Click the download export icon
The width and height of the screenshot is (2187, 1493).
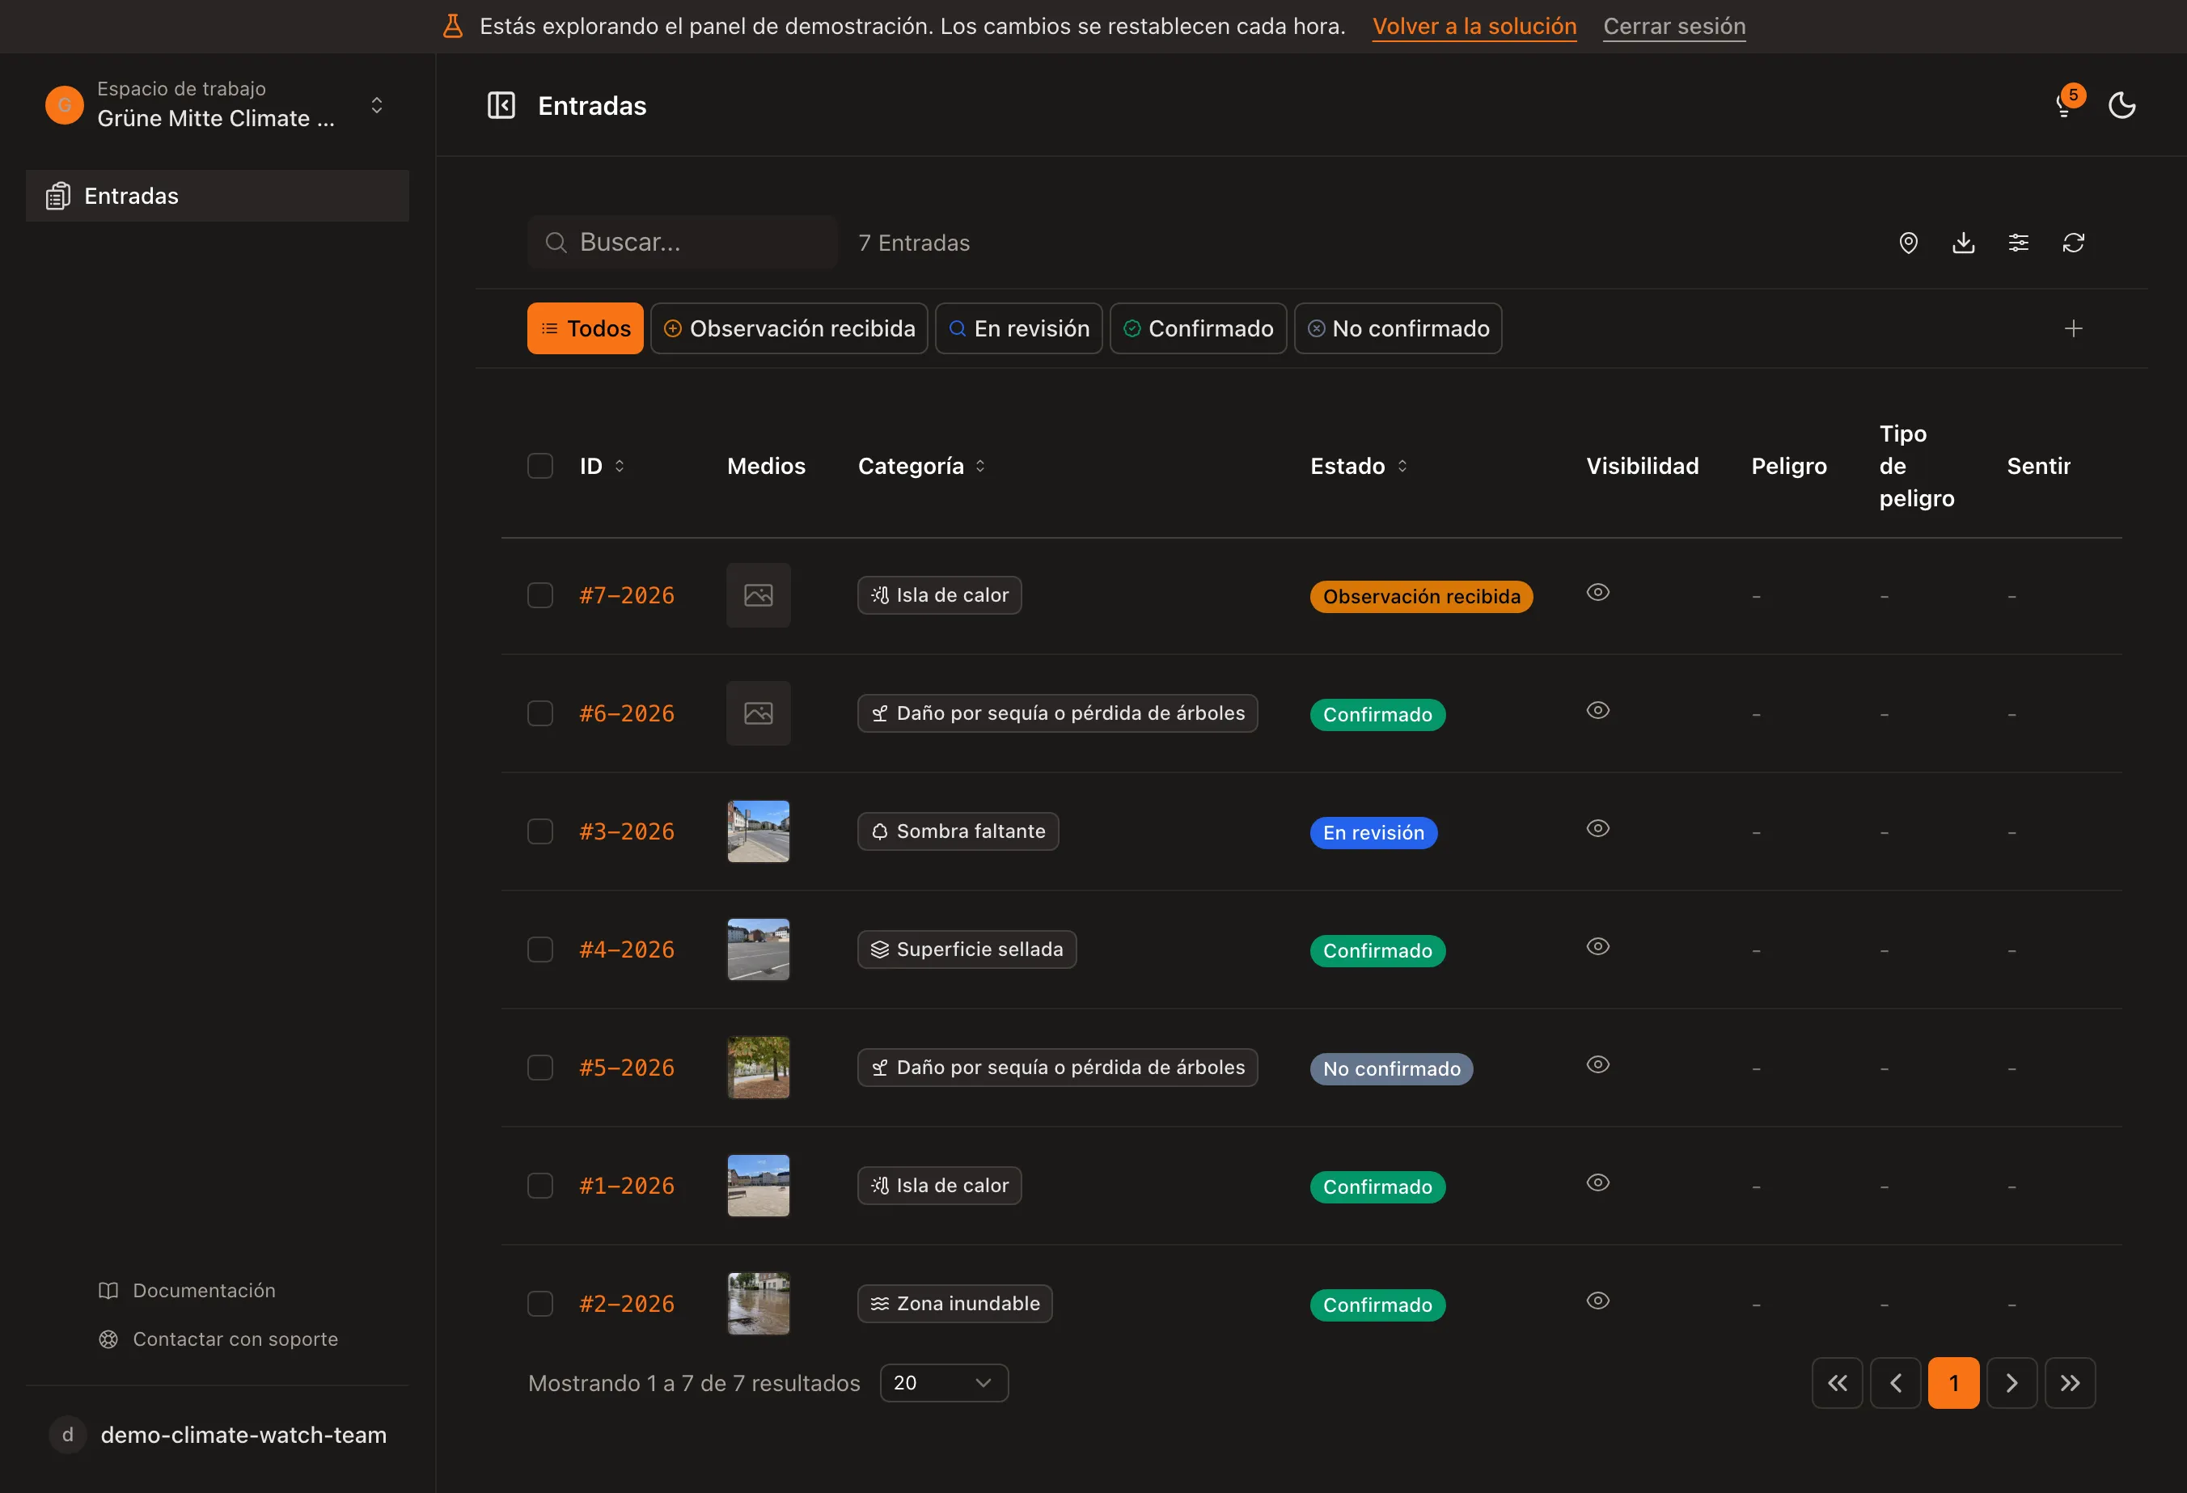point(1963,243)
